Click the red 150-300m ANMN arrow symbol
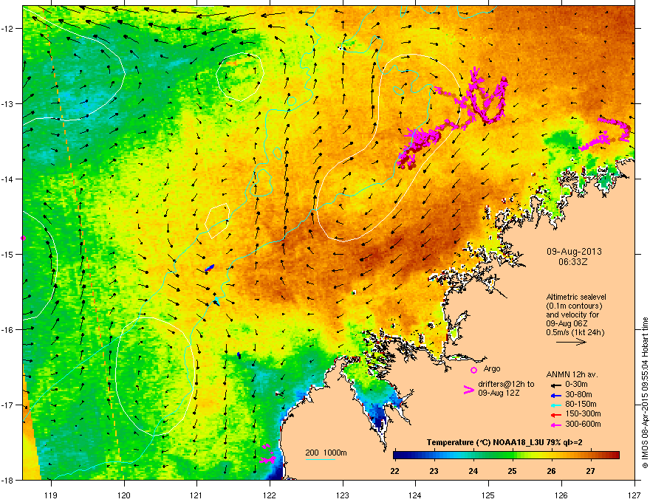 (x=555, y=414)
